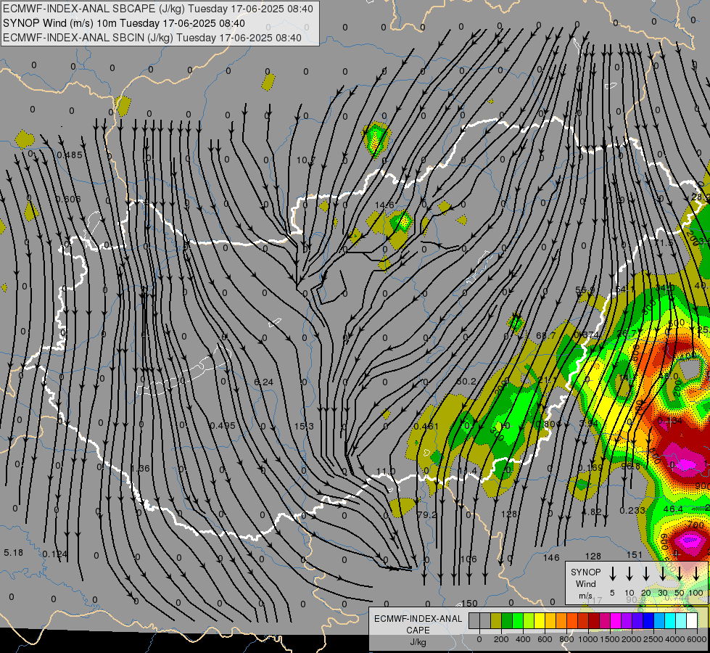Click the 20 m/s wind arrow in legend
This screenshot has width=710, height=653.
point(646,574)
